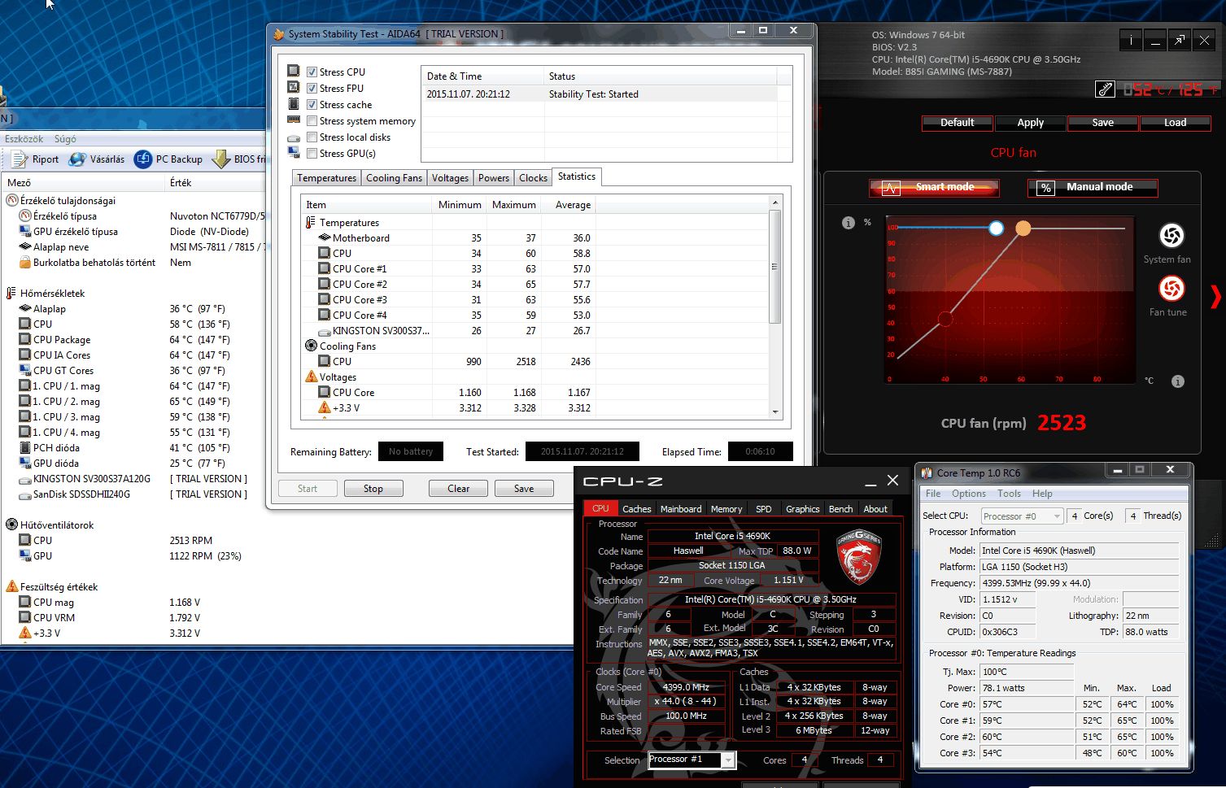This screenshot has width=1226, height=788.
Task: Open the Súgó menu
Action: point(65,139)
